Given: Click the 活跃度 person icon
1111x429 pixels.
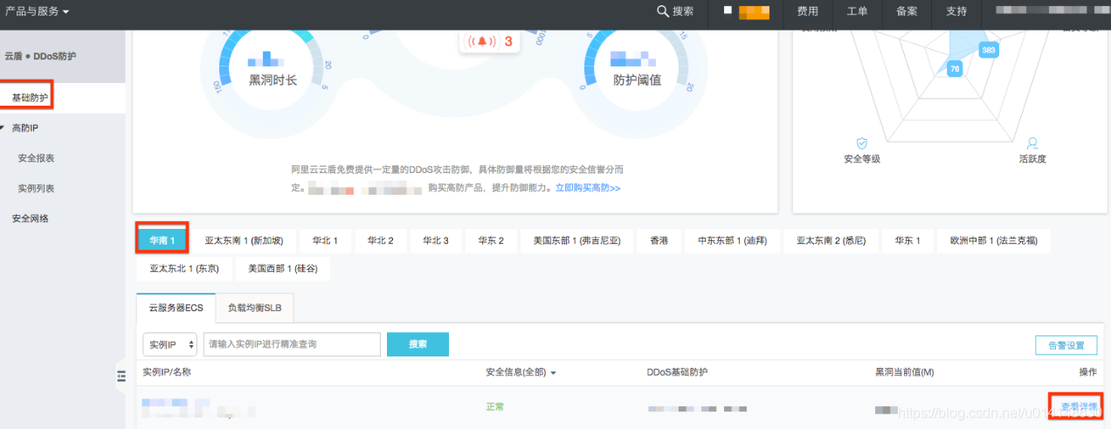Looking at the screenshot, I should 1032,143.
